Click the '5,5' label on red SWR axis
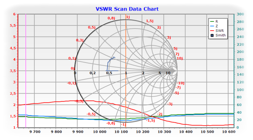The height and width of the screenshot is (140, 253). pos(13,25)
